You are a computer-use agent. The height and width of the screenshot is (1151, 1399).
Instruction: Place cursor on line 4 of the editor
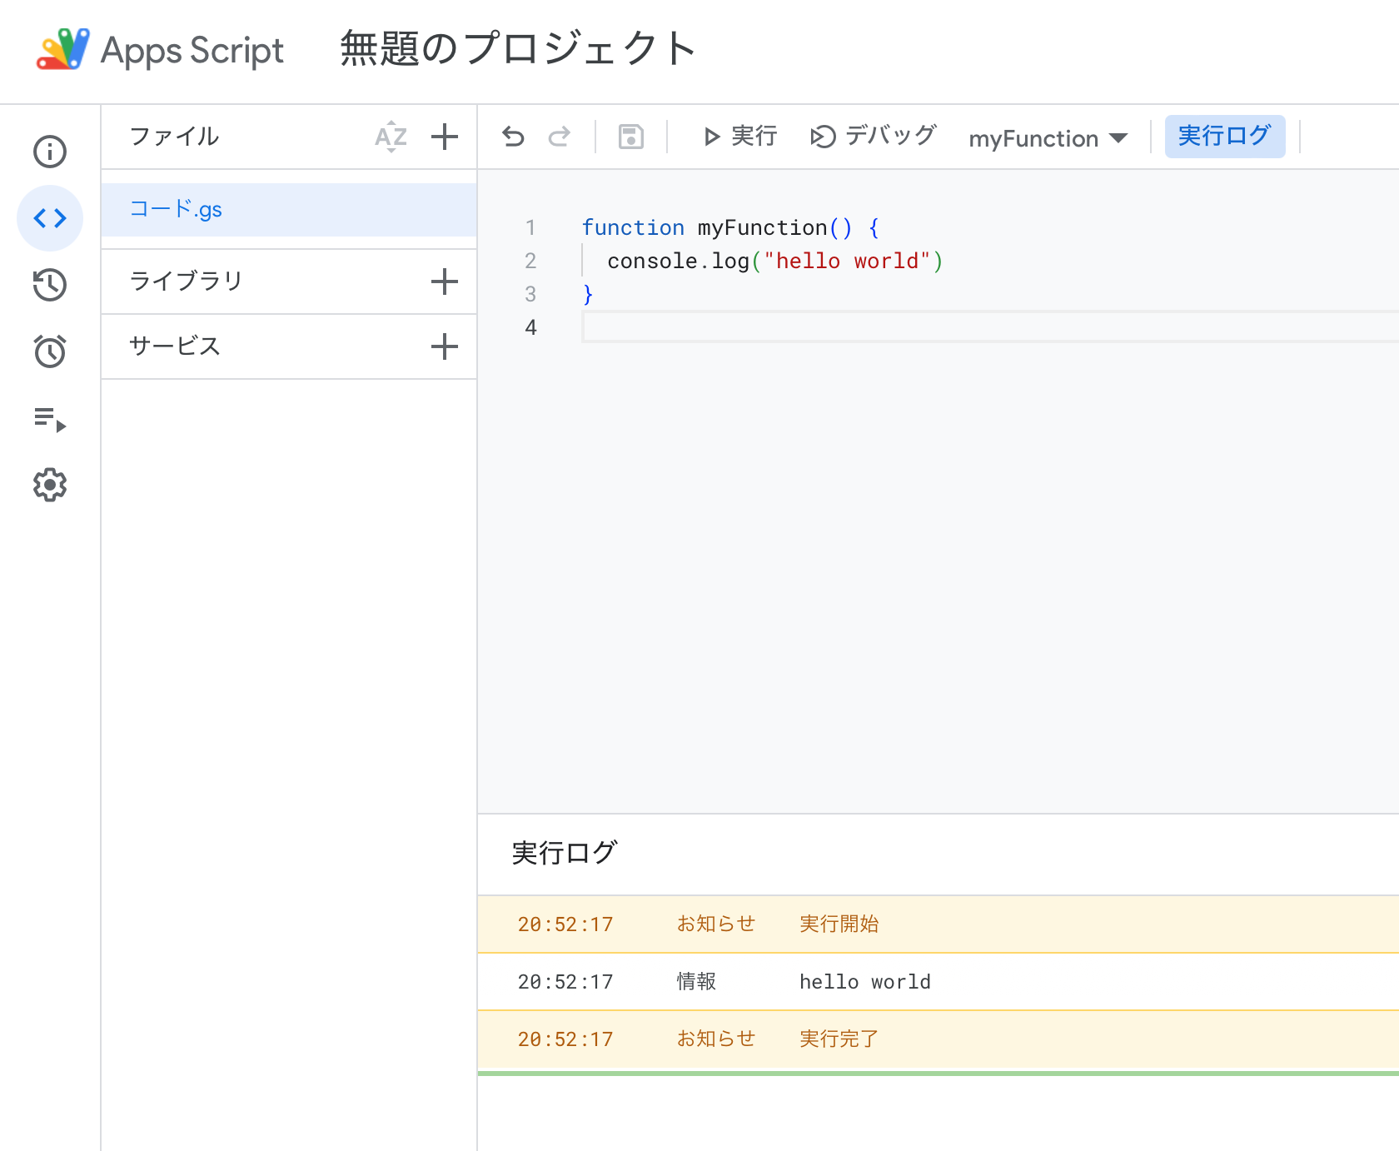tap(749, 327)
